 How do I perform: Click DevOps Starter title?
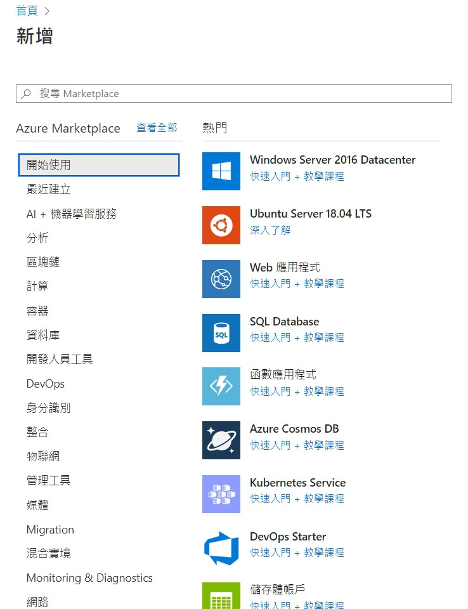[x=288, y=537]
